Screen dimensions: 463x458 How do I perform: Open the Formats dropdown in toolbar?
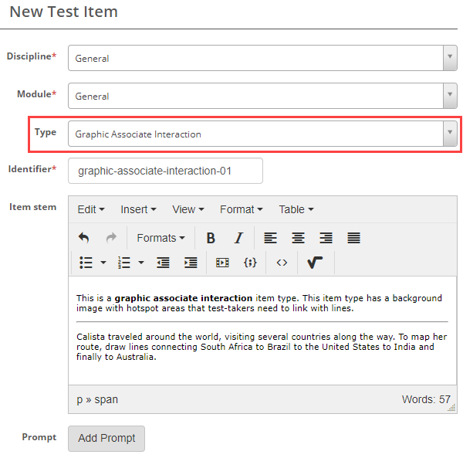point(161,238)
